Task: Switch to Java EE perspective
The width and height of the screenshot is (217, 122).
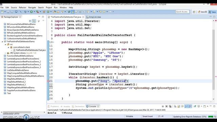Action: [x=202, y=12]
